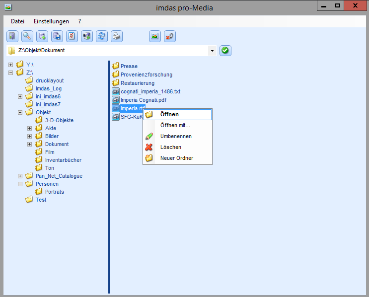Click the red X Löschen icon

pos(148,147)
